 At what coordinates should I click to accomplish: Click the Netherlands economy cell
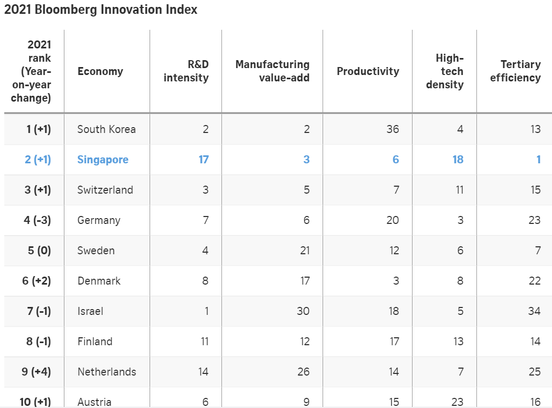106,372
